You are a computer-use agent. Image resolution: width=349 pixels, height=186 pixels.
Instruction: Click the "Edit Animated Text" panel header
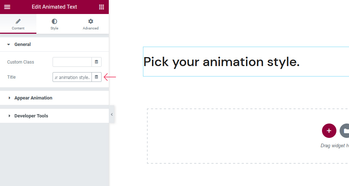[x=54, y=7]
